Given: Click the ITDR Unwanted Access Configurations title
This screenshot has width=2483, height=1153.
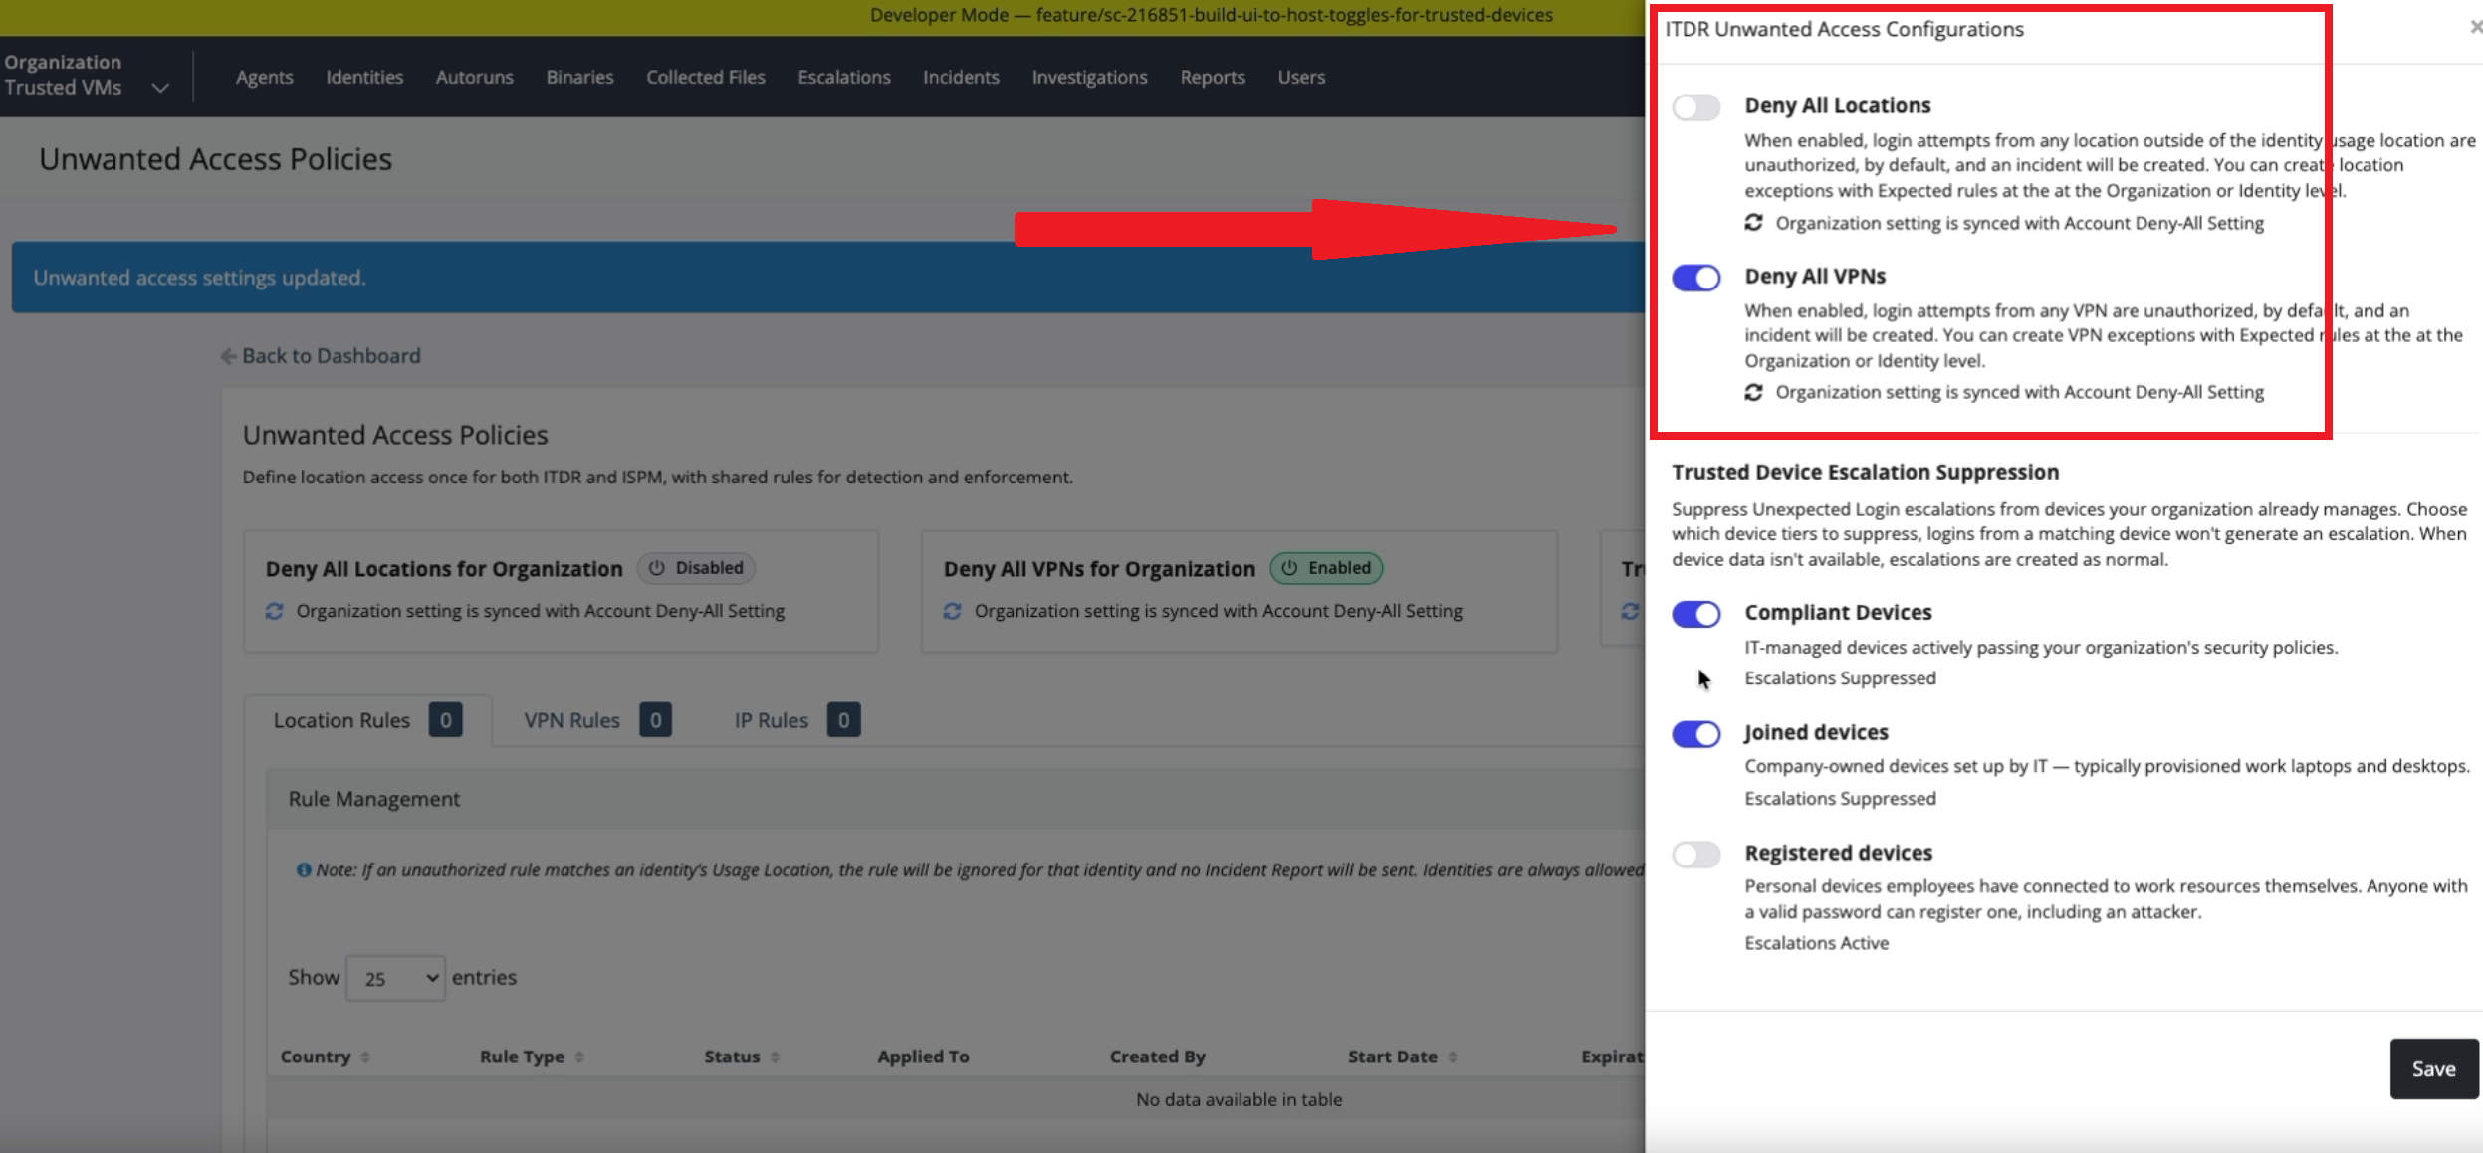Looking at the screenshot, I should (1844, 29).
